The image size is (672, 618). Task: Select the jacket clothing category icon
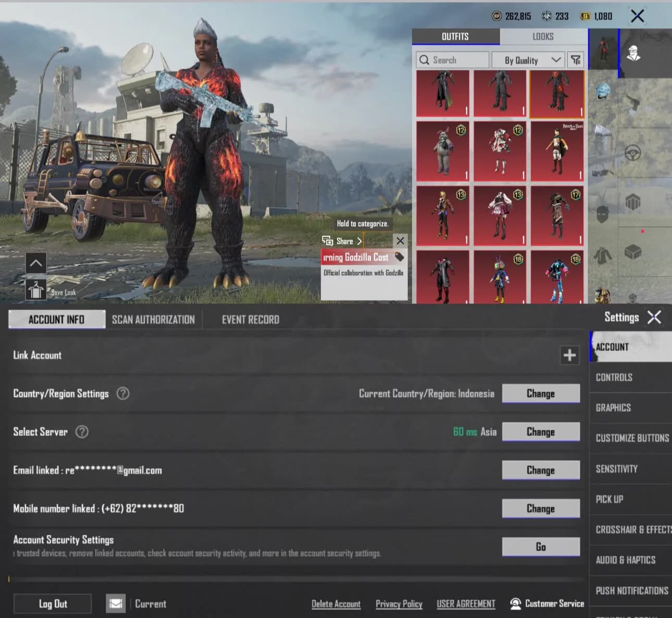[603, 255]
